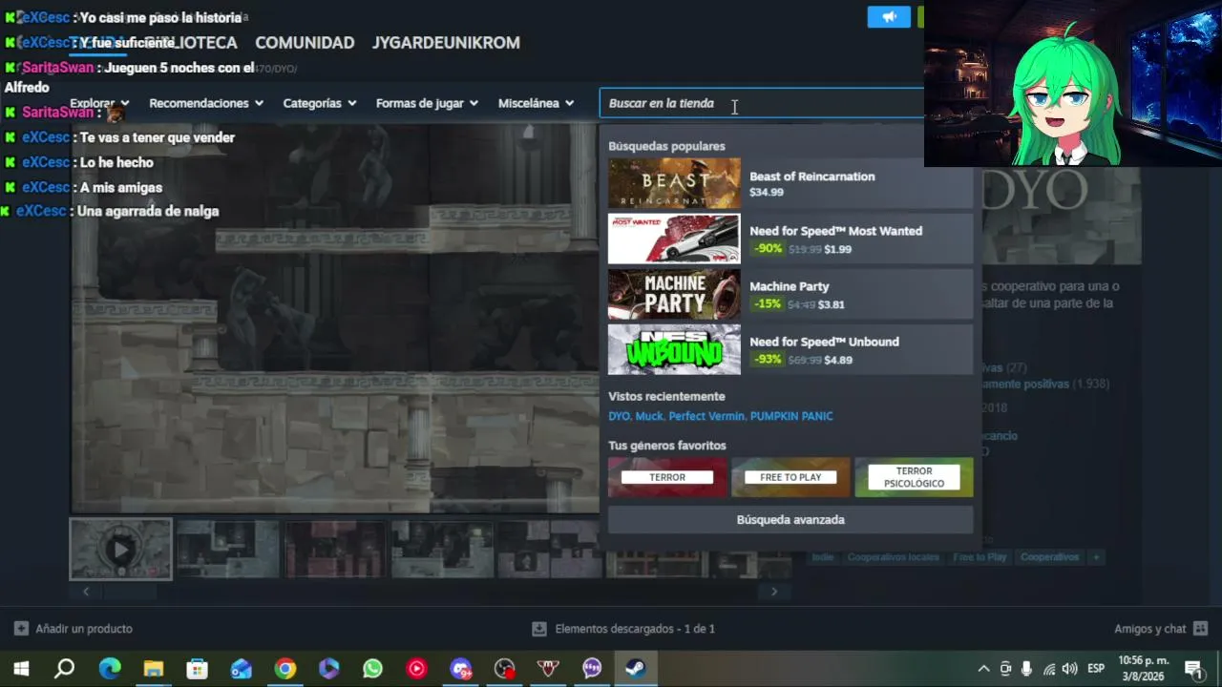Open the TERROR PSICOLÓGICO genre card
The height and width of the screenshot is (687, 1222).
pyautogui.click(x=914, y=477)
